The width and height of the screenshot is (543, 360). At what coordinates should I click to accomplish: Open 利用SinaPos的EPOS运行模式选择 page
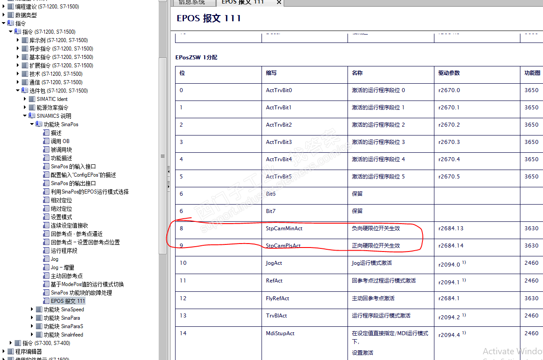coord(90,192)
